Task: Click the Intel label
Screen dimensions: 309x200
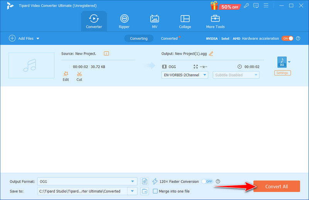Action: coord(225,39)
